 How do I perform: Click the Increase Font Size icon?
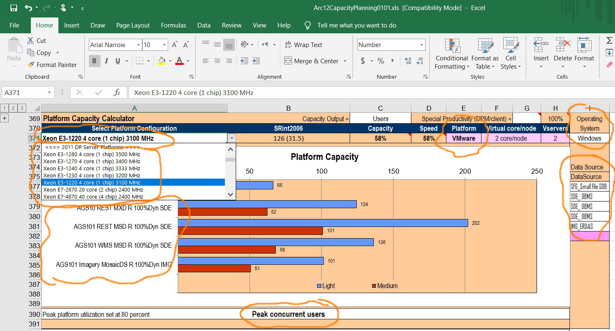[175, 45]
